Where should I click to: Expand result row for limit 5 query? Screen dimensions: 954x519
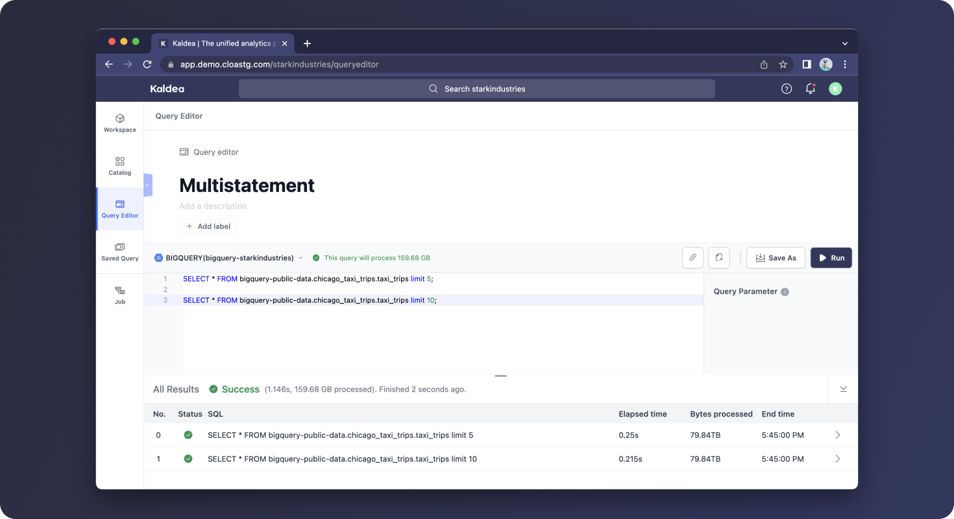click(x=838, y=435)
